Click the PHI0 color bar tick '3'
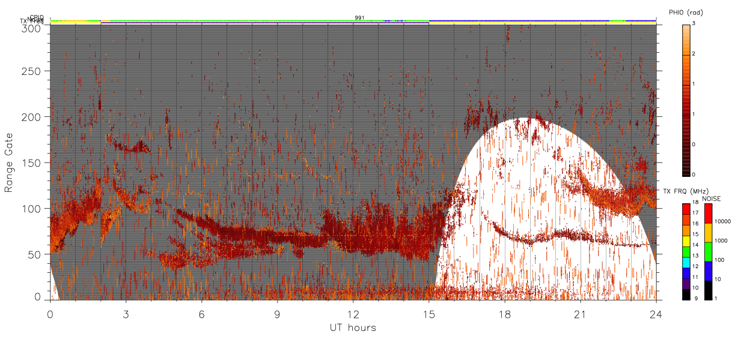The image size is (738, 340). coord(694,24)
